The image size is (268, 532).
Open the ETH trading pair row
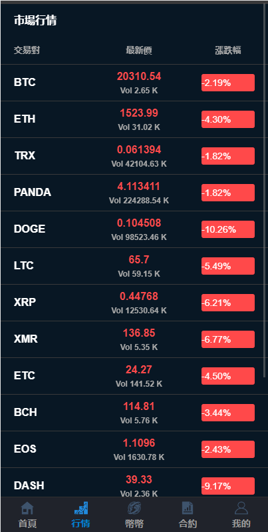pos(132,119)
